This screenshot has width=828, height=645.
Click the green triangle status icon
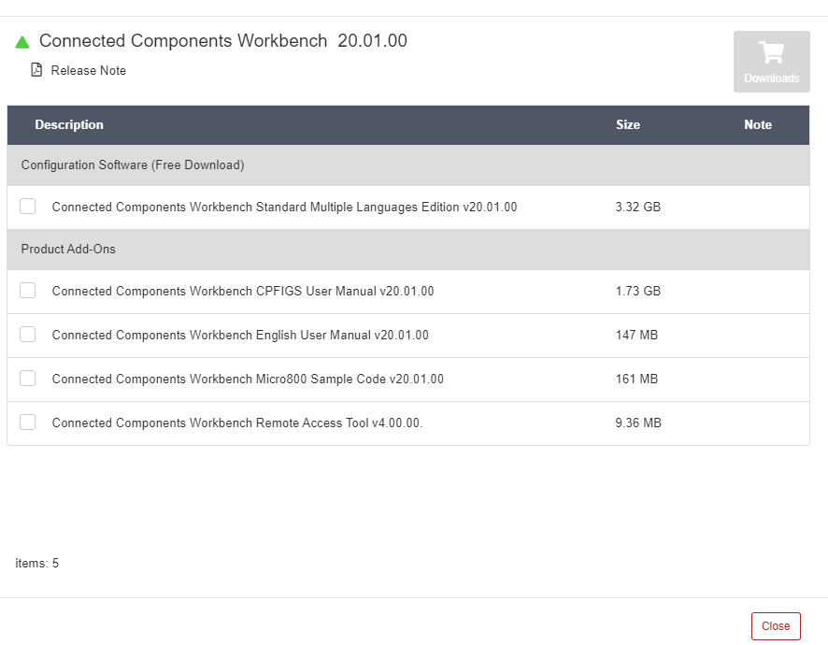coord(22,42)
